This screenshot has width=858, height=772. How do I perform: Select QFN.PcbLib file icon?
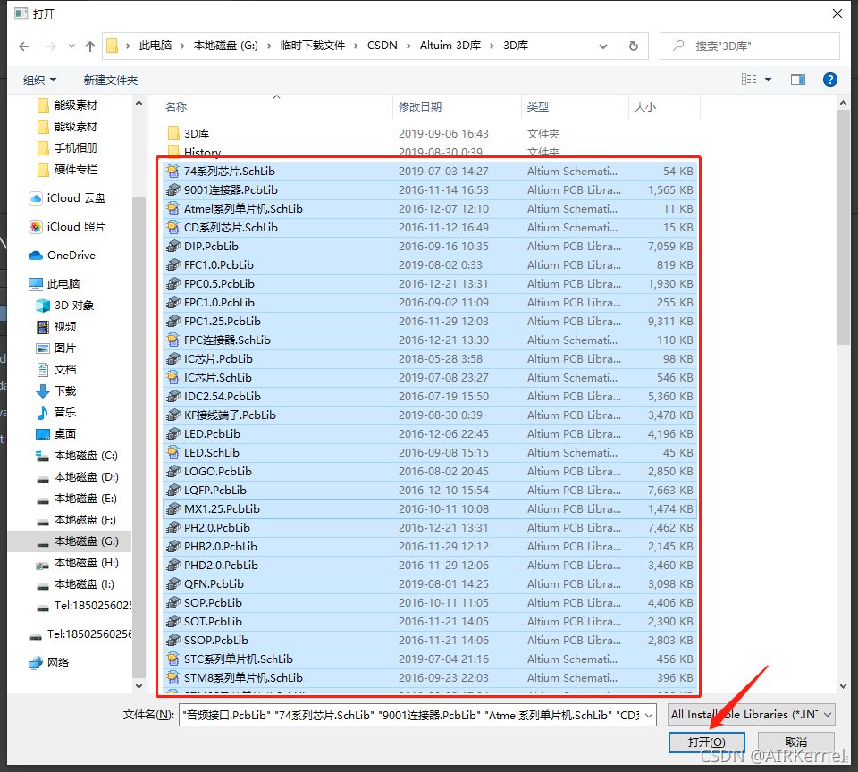(172, 583)
